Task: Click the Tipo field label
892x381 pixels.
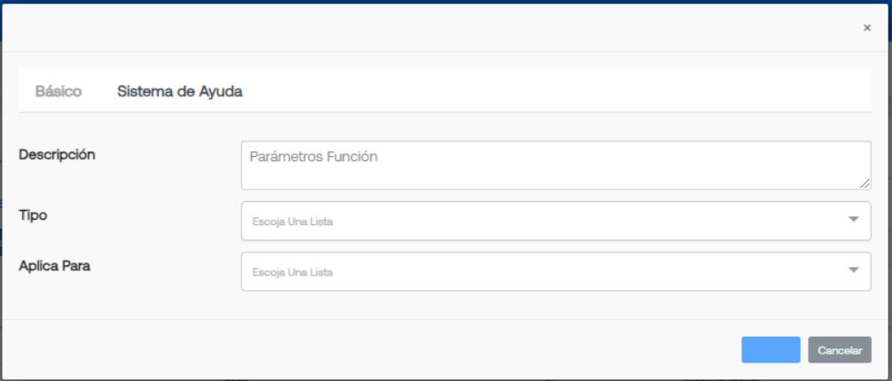Action: (33, 216)
